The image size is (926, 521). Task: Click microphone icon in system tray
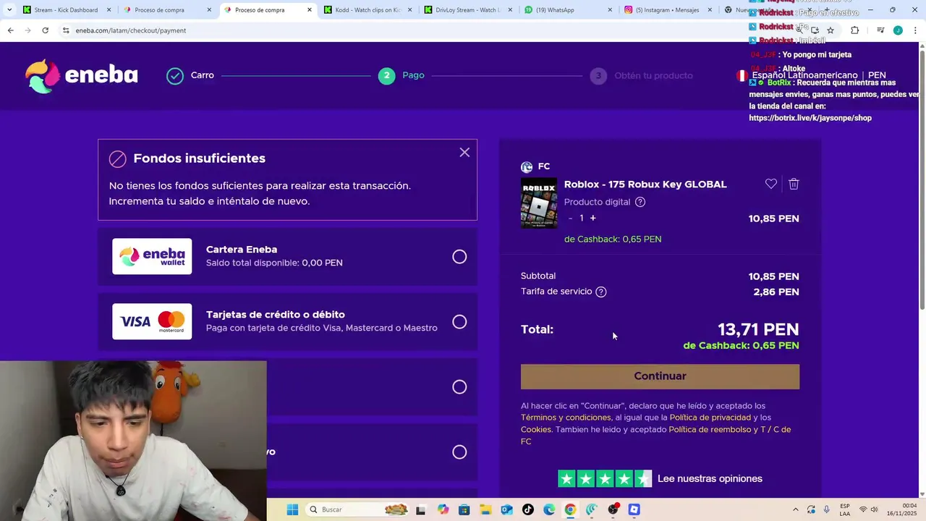828,510
